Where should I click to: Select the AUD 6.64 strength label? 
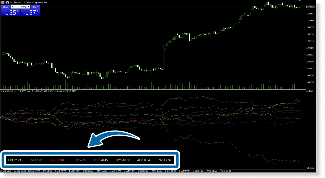point(144,160)
